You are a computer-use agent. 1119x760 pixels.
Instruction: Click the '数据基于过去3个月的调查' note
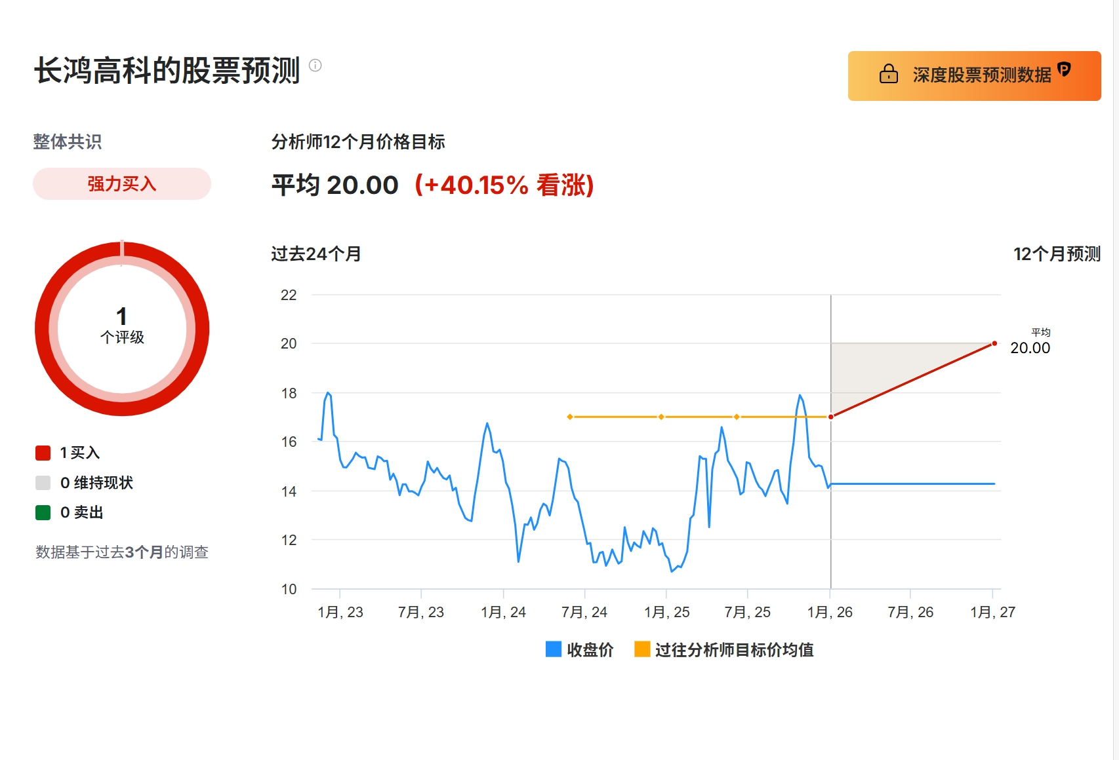point(122,552)
